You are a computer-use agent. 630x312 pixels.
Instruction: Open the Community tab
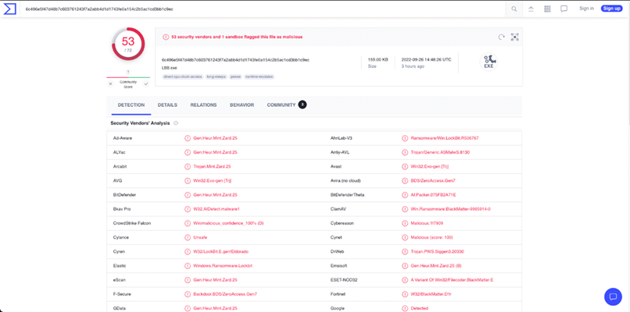coord(281,105)
